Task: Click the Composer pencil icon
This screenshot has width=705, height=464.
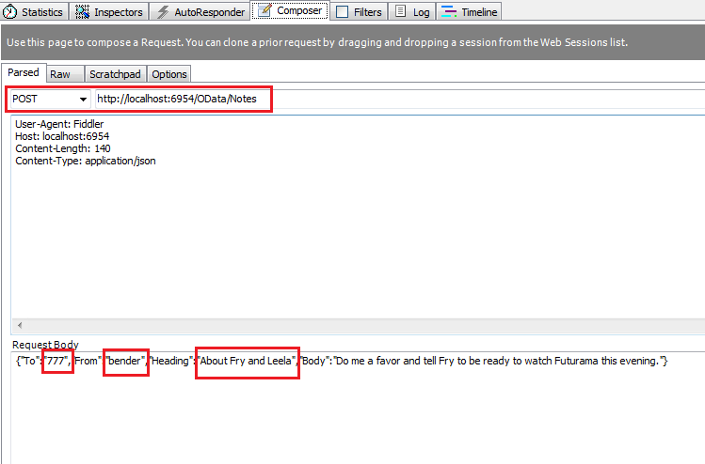Action: point(264,10)
